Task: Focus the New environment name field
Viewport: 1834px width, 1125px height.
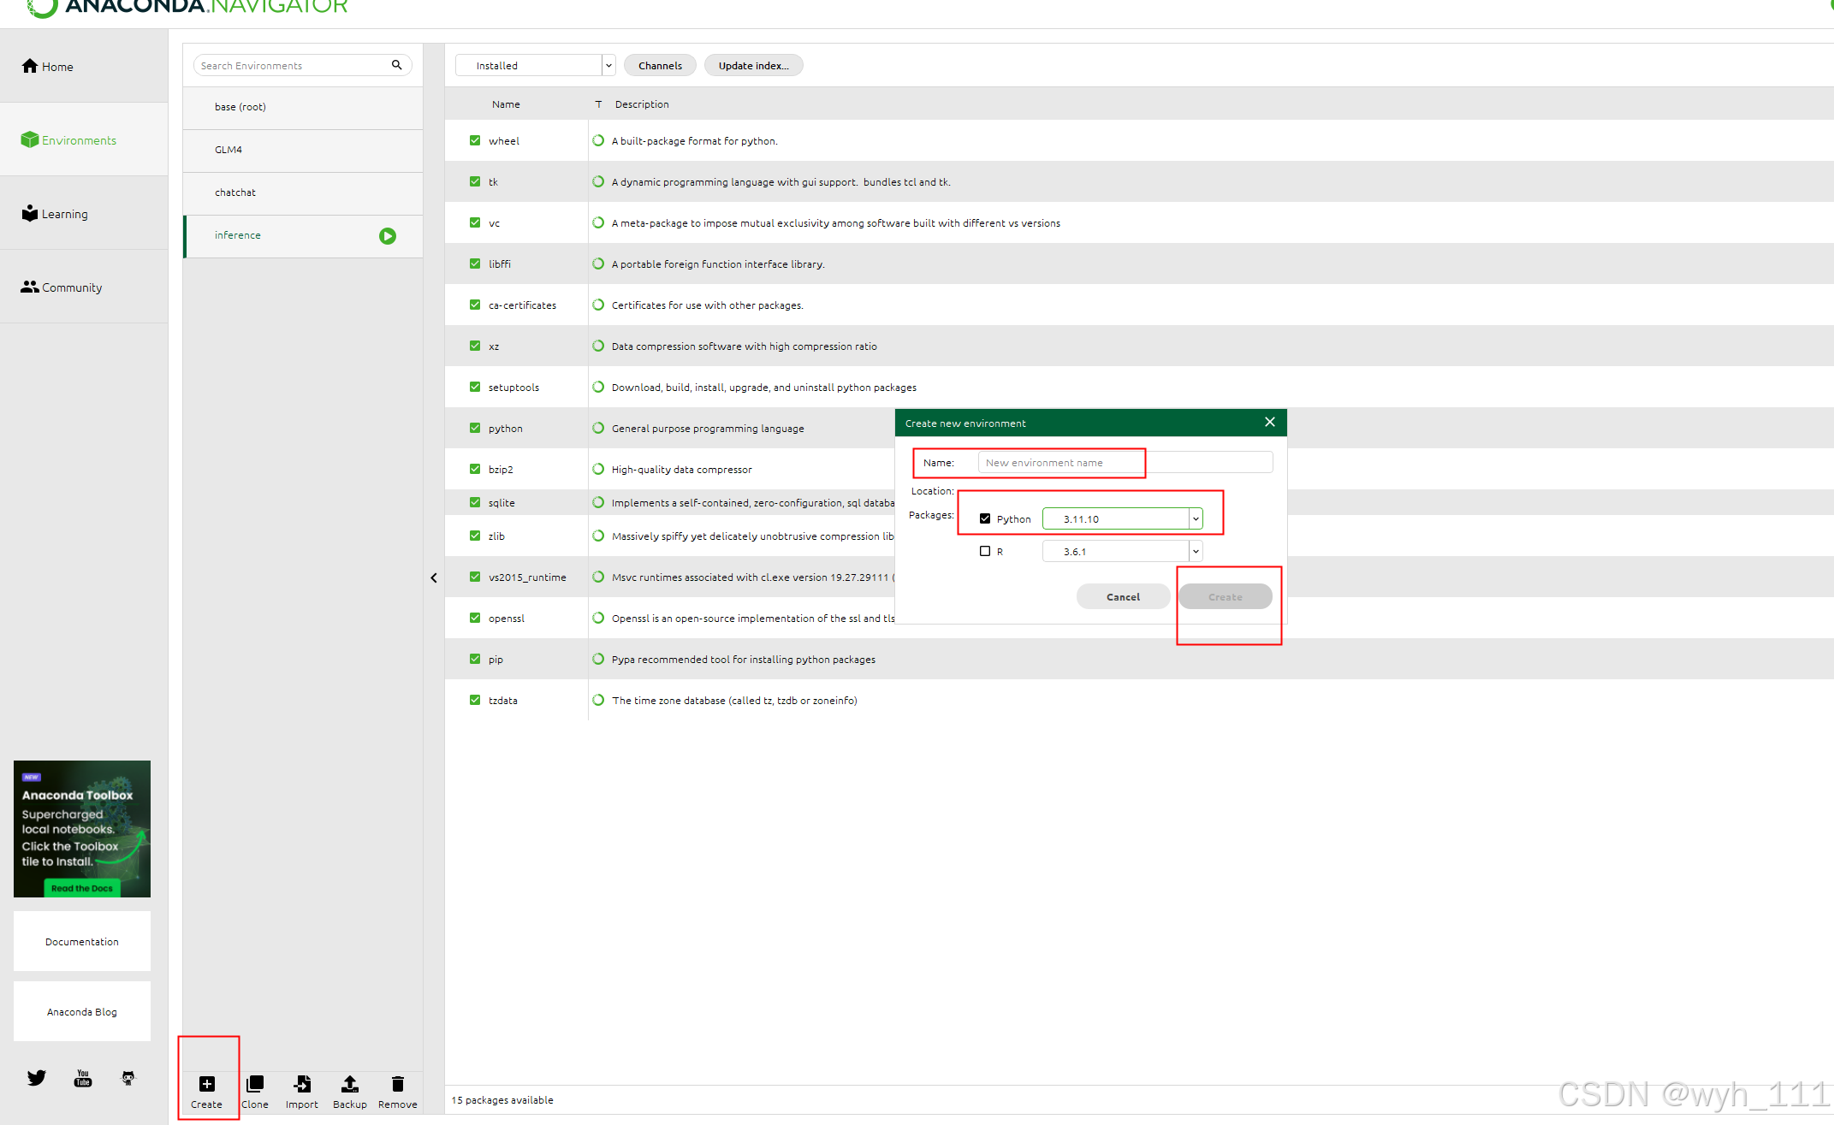Action: [1125, 462]
